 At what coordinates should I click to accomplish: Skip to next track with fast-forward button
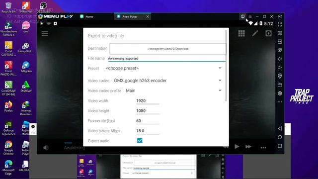248,147
